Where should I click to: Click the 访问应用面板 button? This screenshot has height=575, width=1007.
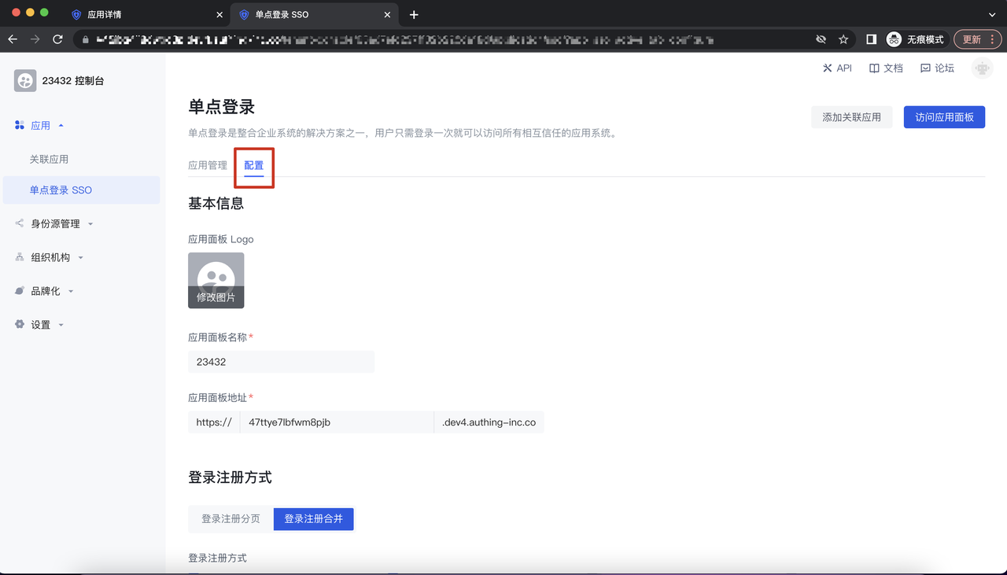pos(944,117)
